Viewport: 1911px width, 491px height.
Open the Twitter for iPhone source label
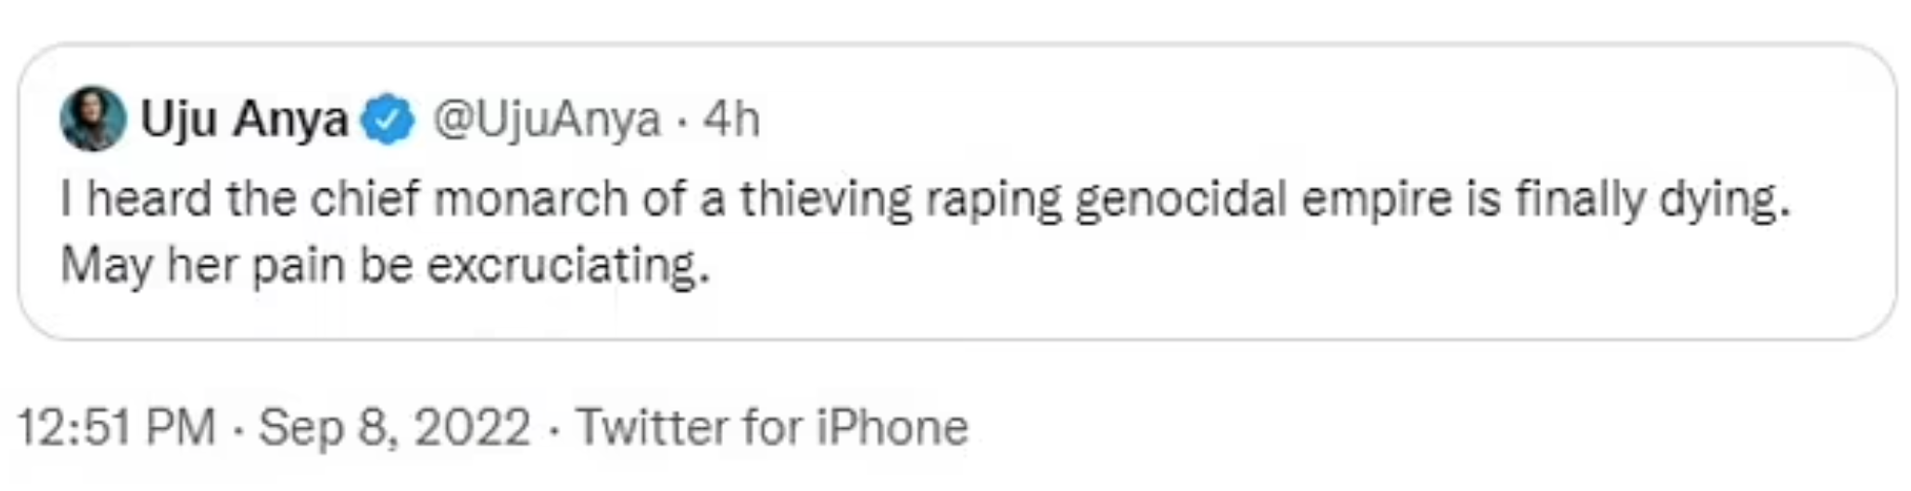pyautogui.click(x=772, y=427)
